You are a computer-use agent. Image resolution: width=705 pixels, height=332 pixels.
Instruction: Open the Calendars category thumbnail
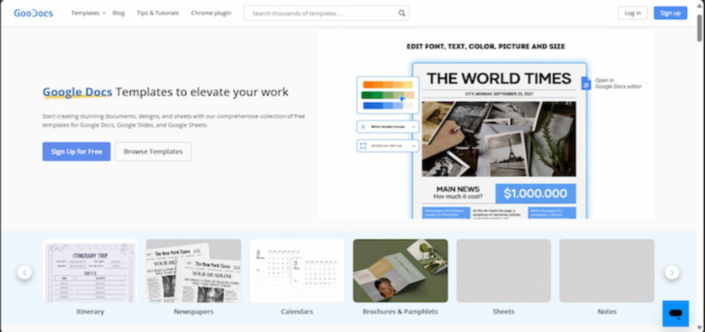click(x=297, y=271)
